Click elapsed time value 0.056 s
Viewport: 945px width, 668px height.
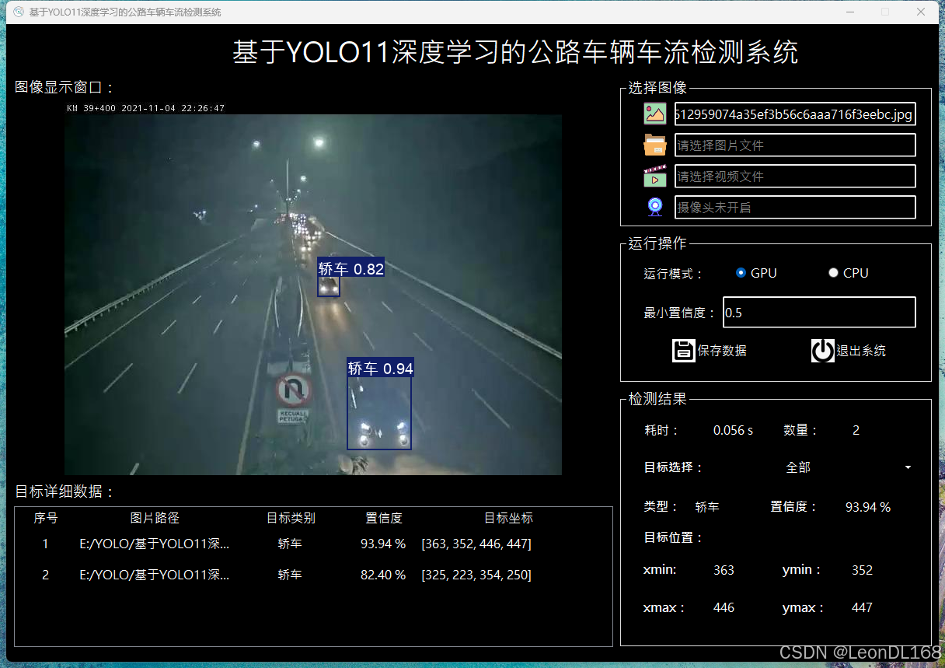(x=733, y=430)
